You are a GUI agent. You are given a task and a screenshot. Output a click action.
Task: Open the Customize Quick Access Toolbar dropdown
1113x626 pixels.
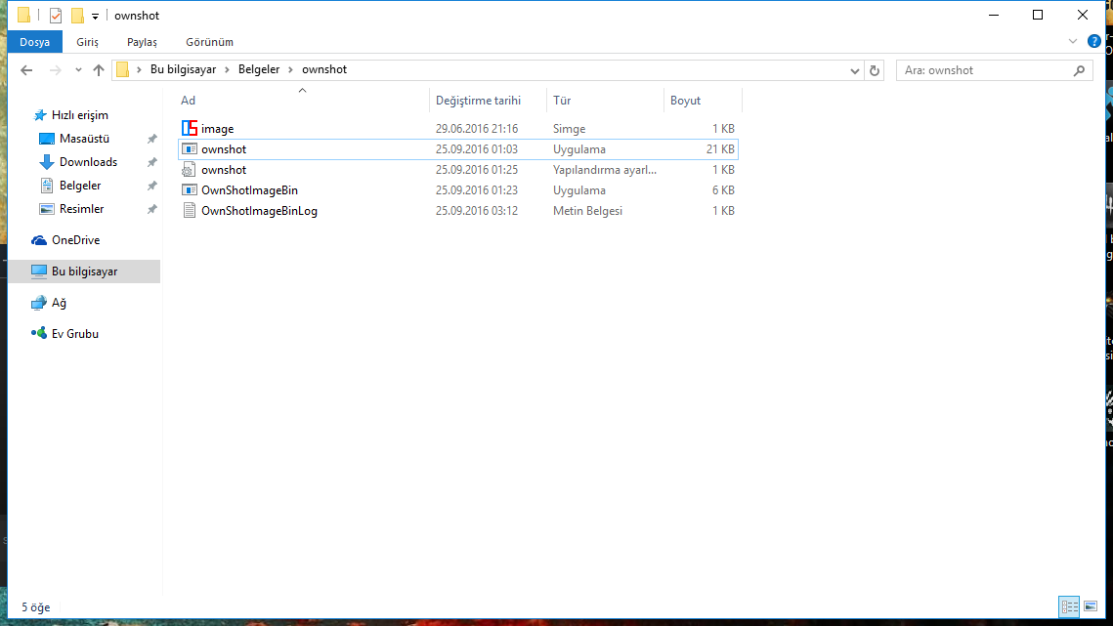click(95, 16)
